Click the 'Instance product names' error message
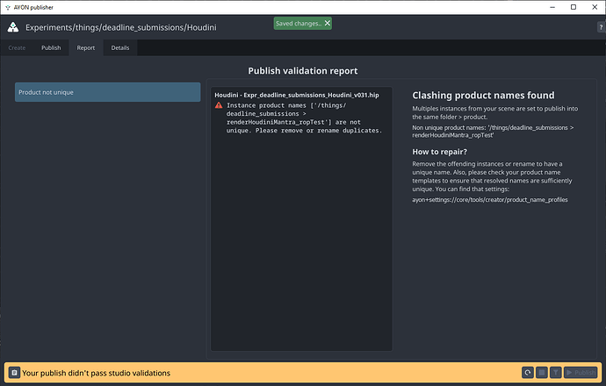The width and height of the screenshot is (606, 386). tap(304, 118)
